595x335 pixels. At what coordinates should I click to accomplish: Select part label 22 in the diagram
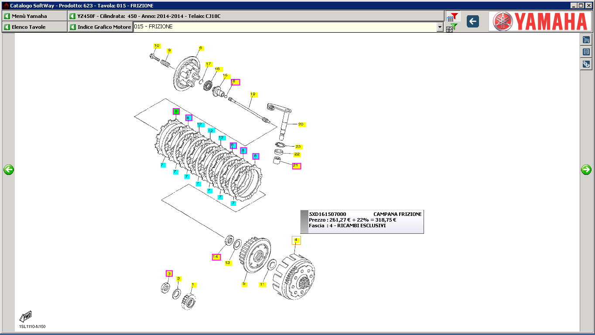click(297, 154)
